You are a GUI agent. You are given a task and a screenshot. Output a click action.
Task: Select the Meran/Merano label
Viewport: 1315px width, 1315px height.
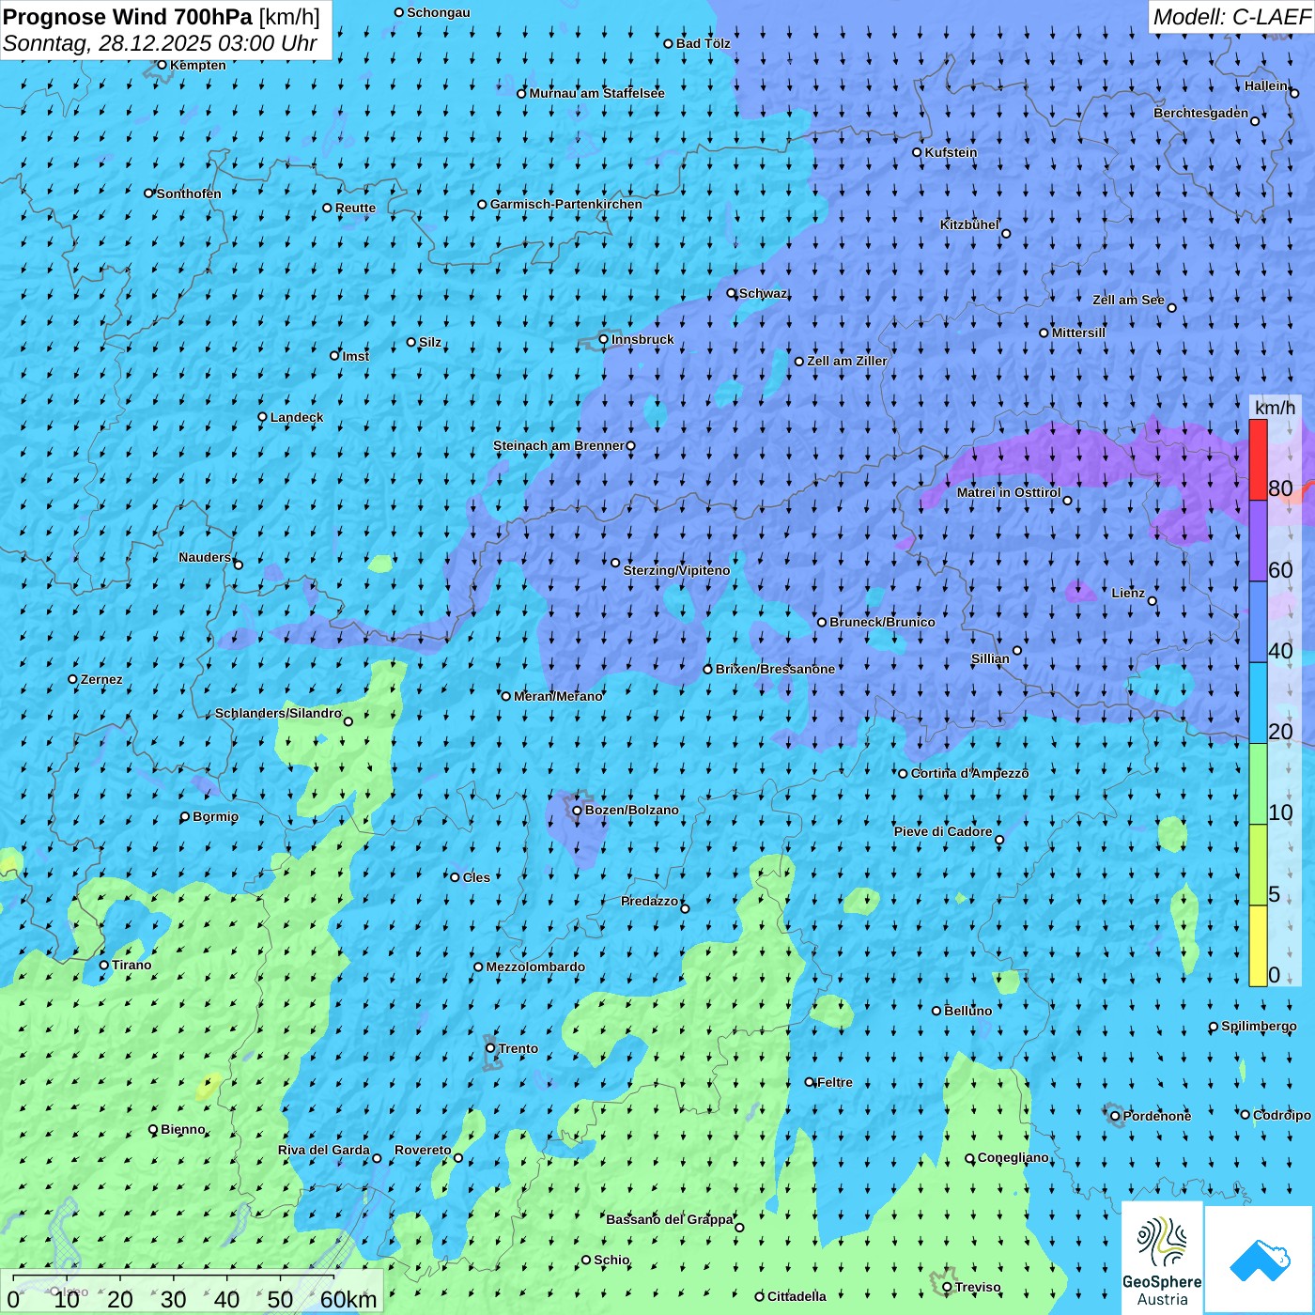click(x=559, y=696)
